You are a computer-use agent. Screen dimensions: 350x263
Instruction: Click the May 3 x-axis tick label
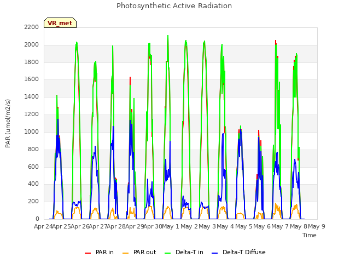click(207, 226)
